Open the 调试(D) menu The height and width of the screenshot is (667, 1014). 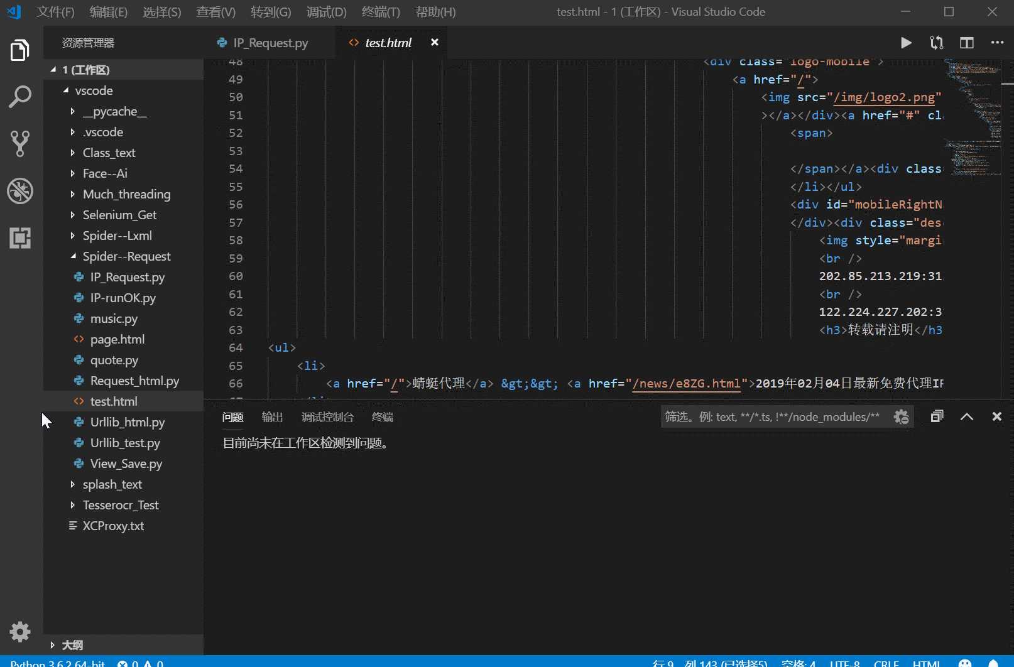pyautogui.click(x=326, y=12)
